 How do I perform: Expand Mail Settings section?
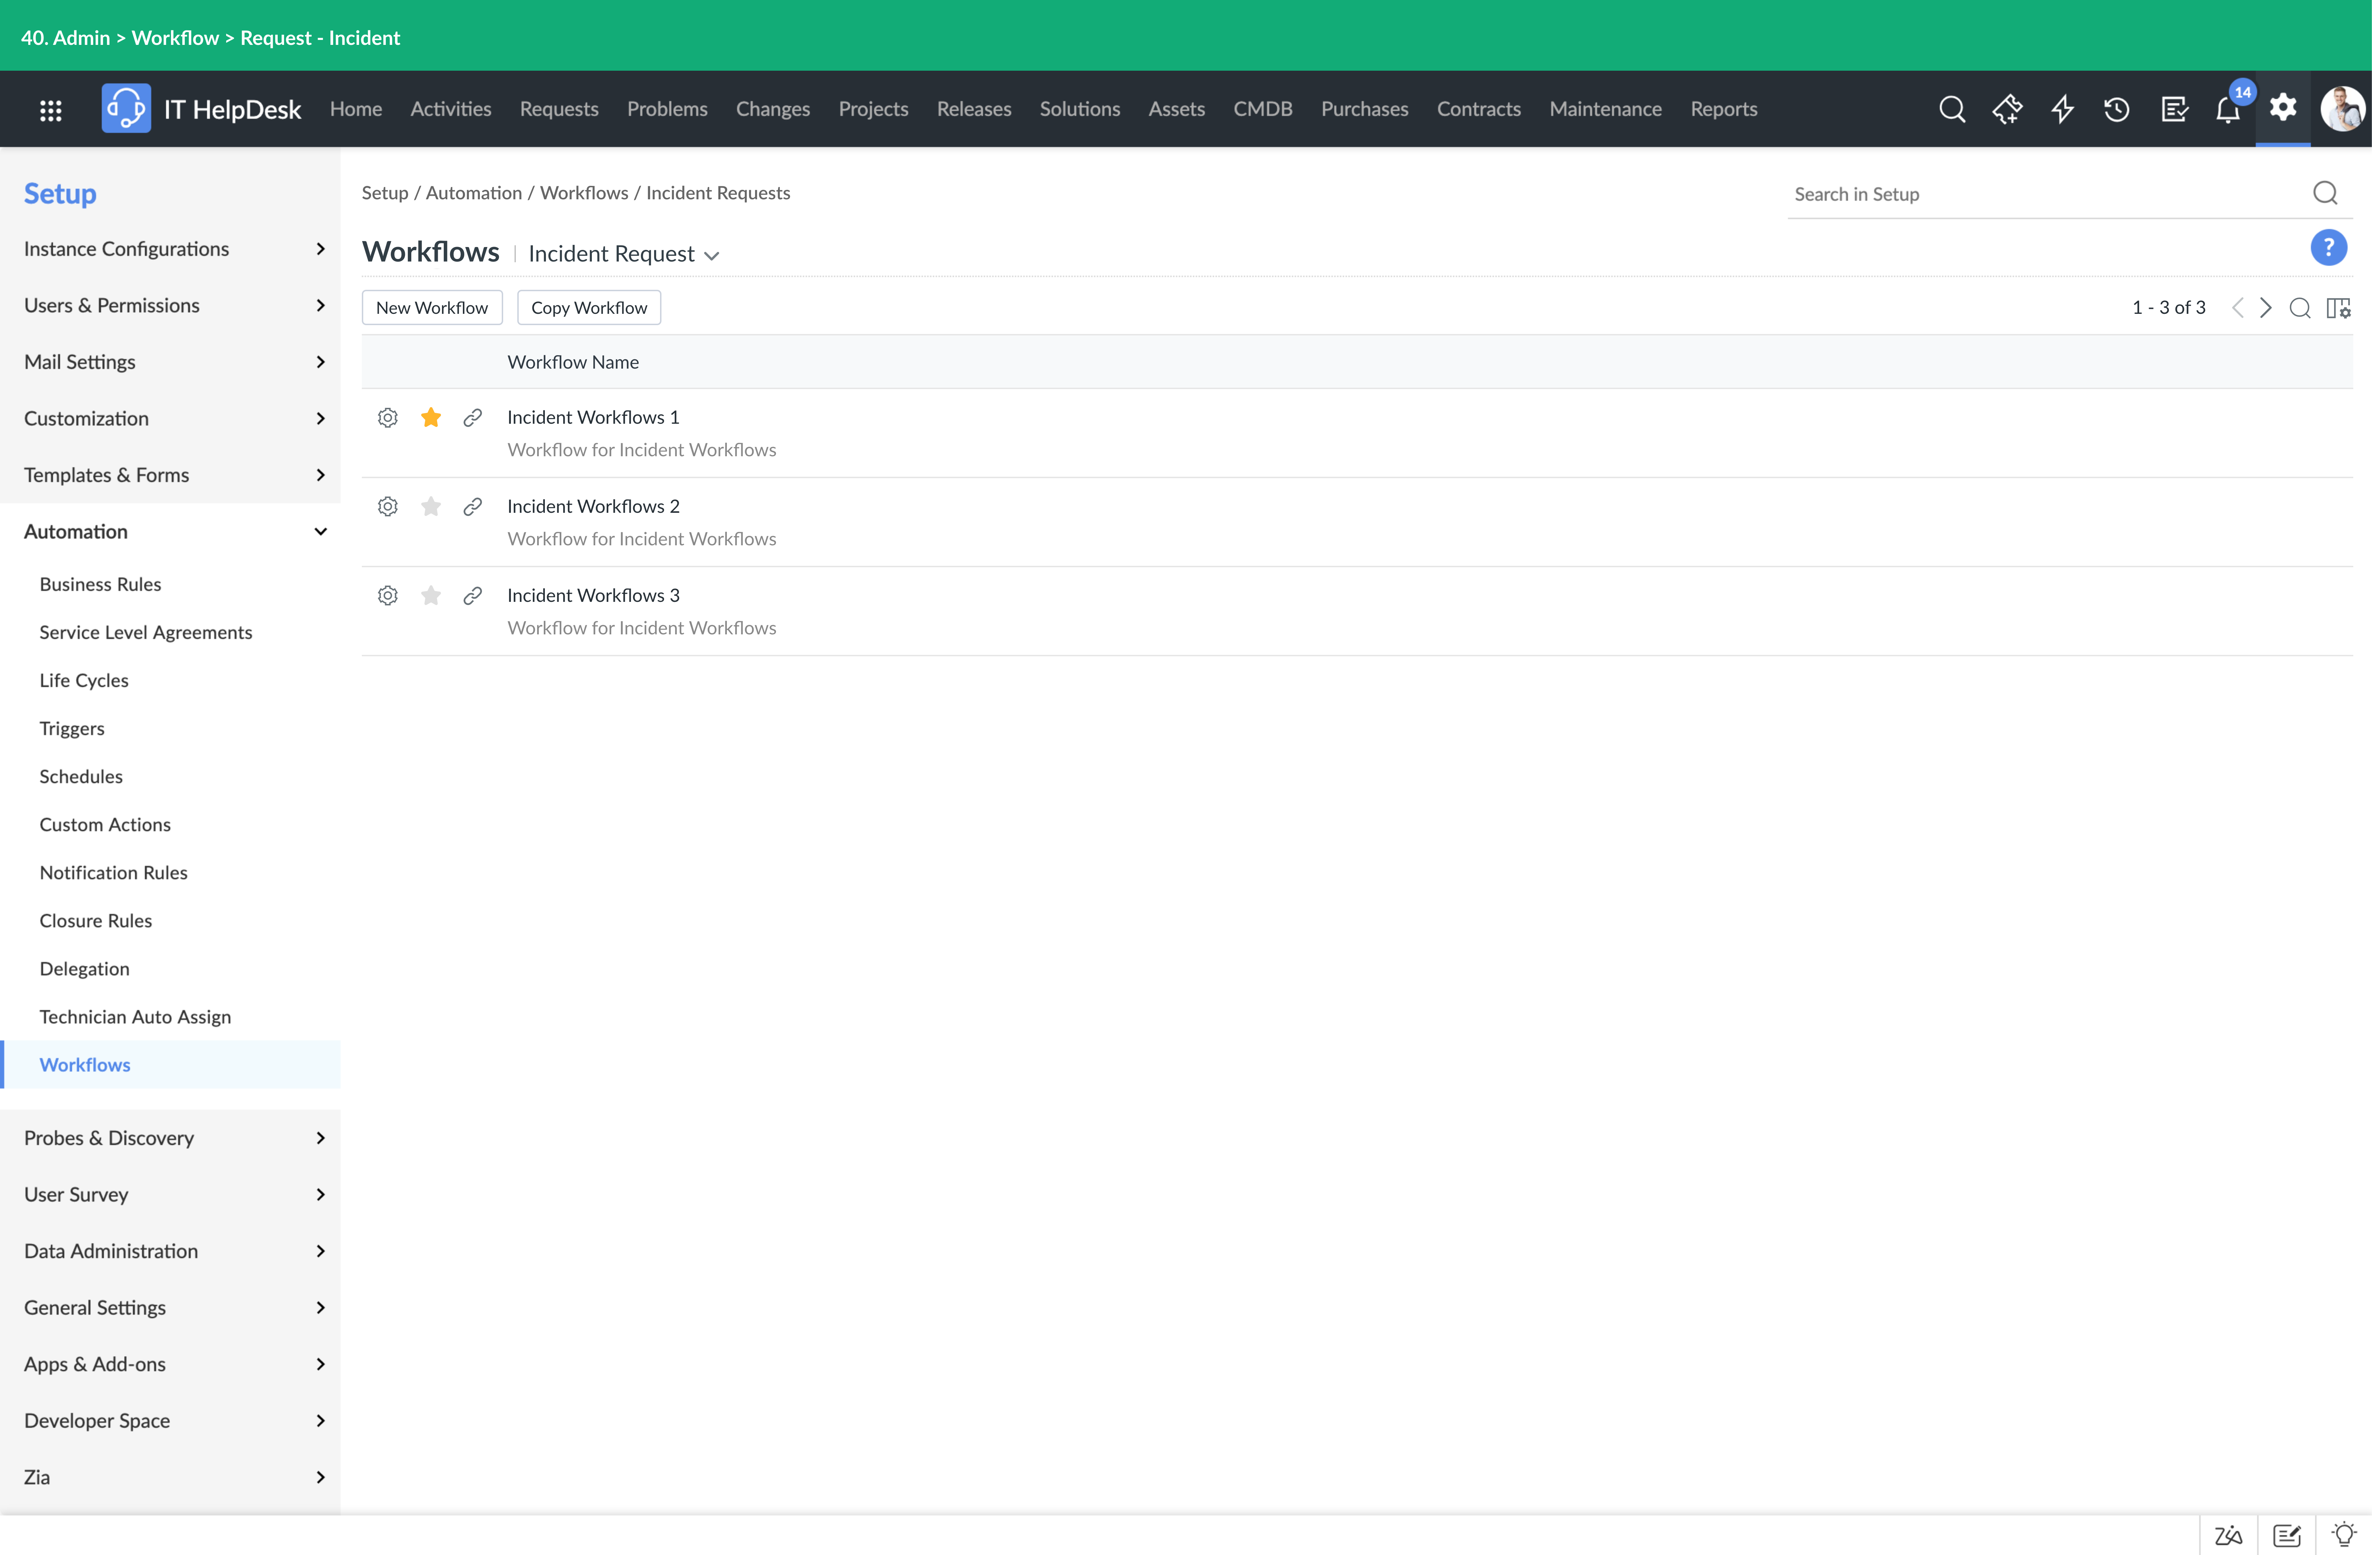tap(170, 362)
